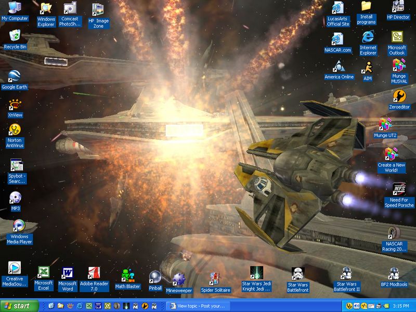Image resolution: width=416 pixels, height=312 pixels.
Task: Open the Windows start menu
Action: point(19,306)
